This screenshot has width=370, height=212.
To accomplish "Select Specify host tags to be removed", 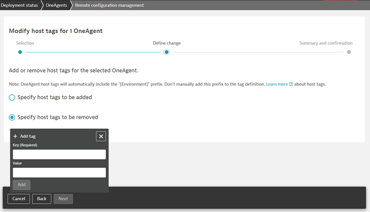I will (12, 117).
